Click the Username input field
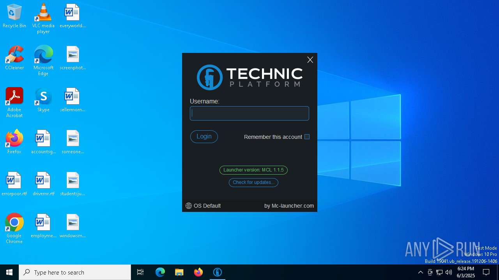Image resolution: width=499 pixels, height=280 pixels. 249,113
